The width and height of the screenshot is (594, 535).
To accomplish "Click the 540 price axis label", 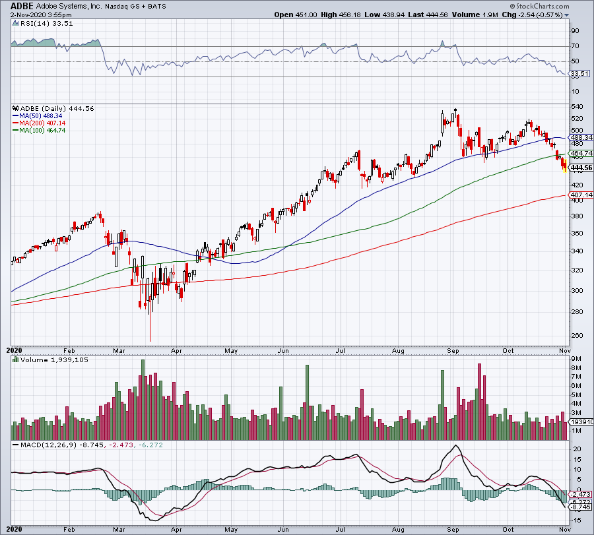I will coord(577,107).
